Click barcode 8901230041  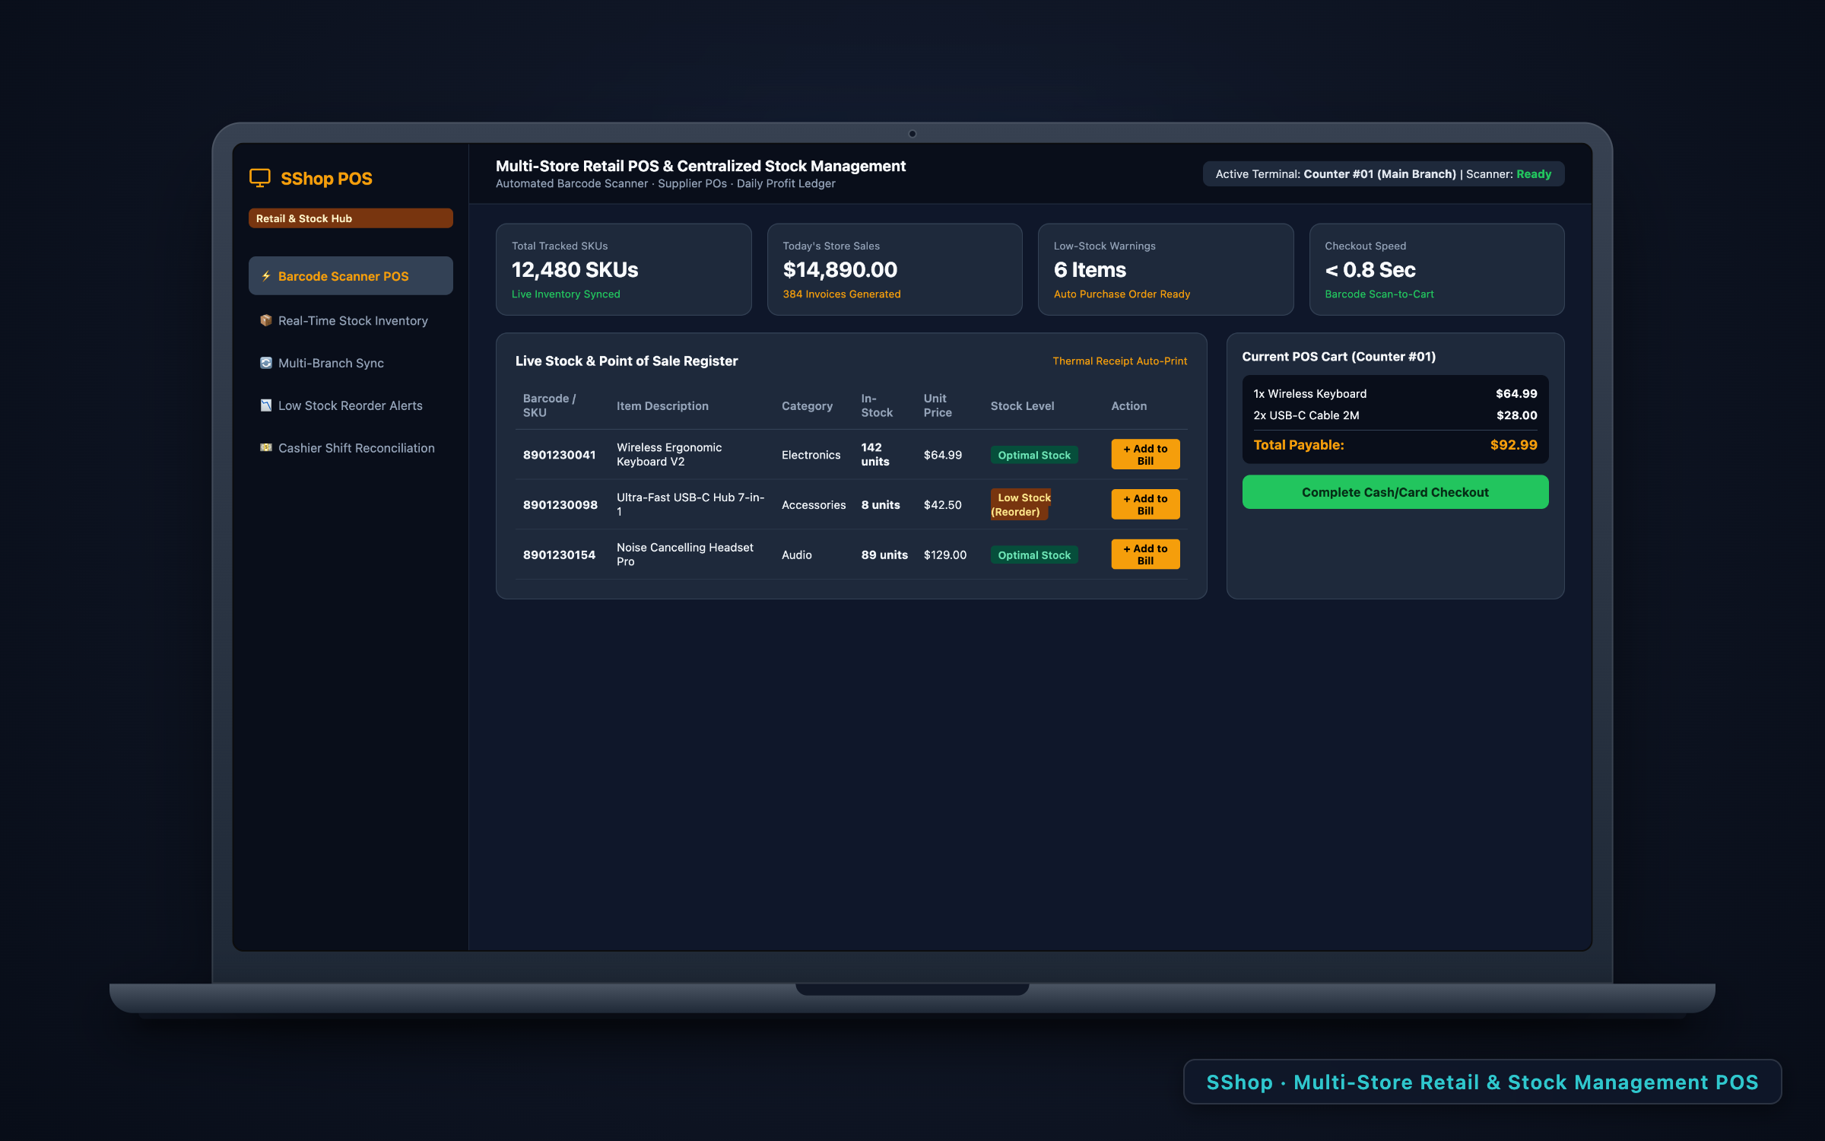tap(559, 455)
